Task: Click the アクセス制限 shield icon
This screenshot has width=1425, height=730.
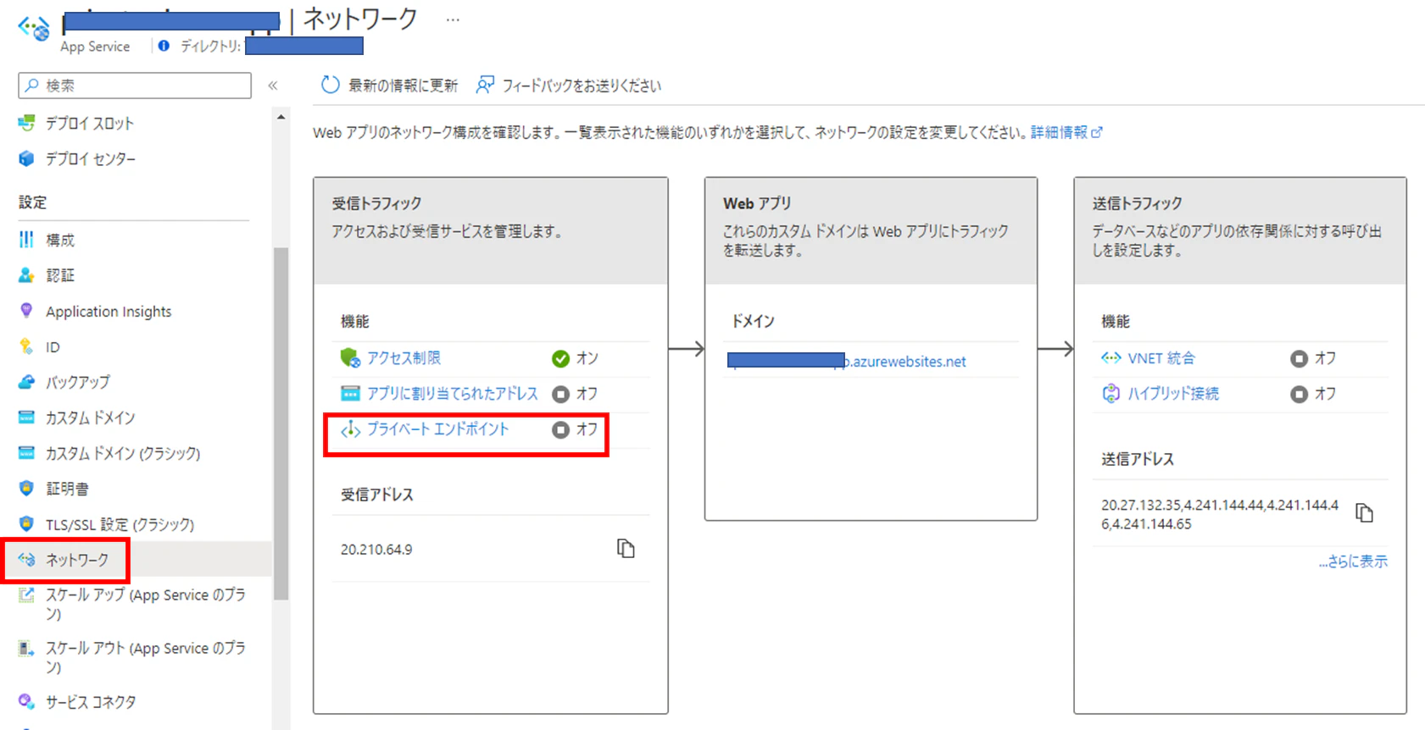Action: [x=350, y=358]
